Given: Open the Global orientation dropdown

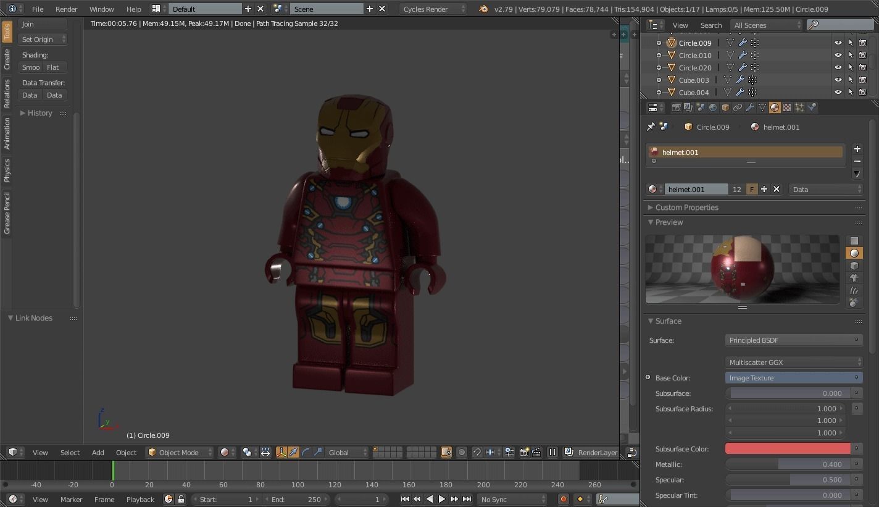Looking at the screenshot, I should point(346,453).
